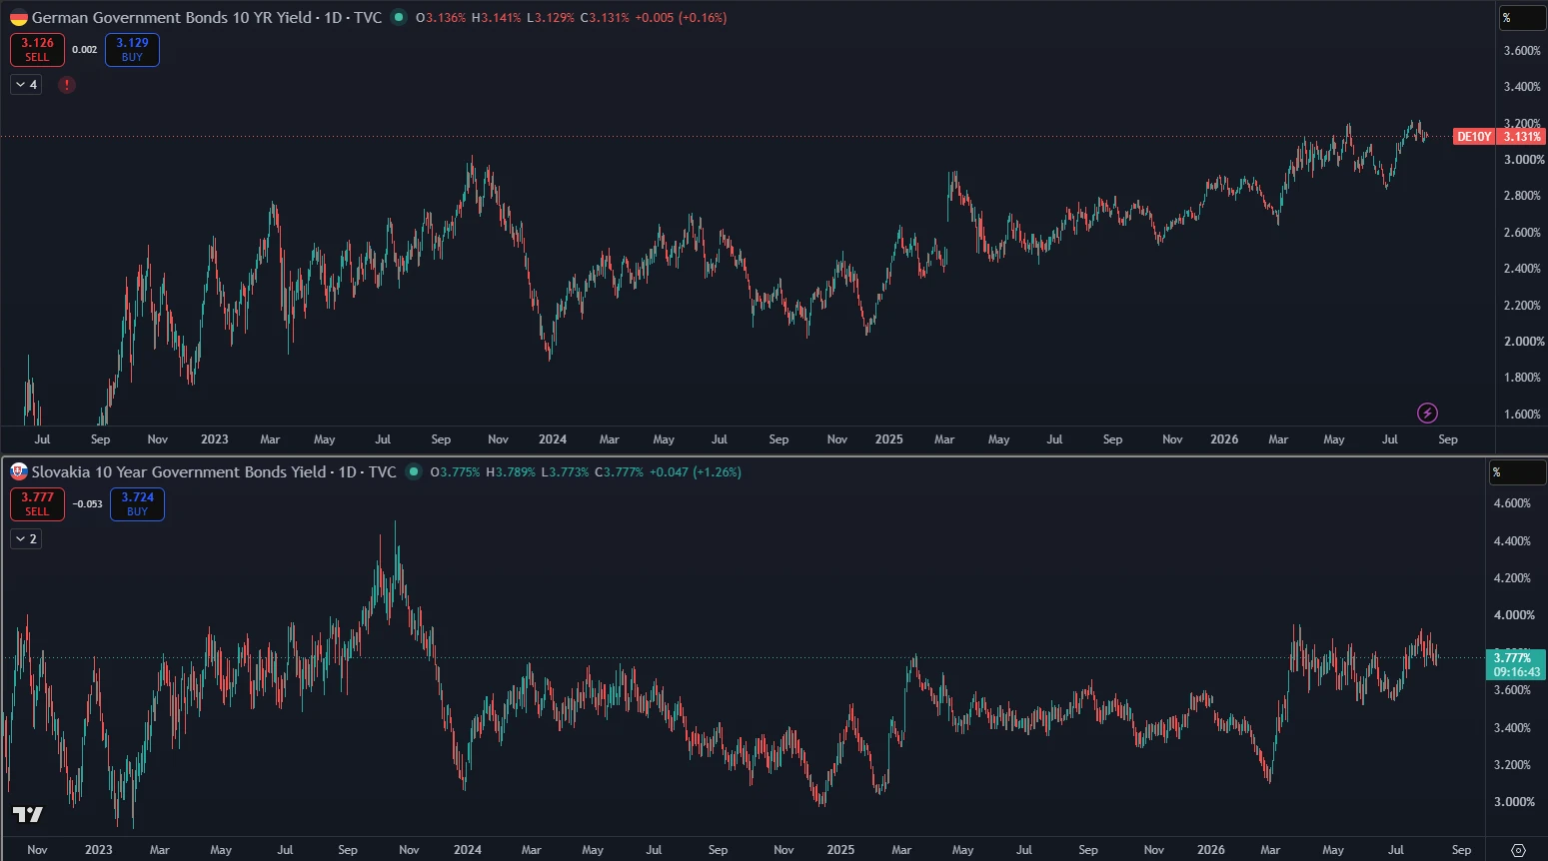Viewport: 1548px width, 861px height.
Task: Click the 2025 label on German chart time axis
Action: click(x=888, y=439)
